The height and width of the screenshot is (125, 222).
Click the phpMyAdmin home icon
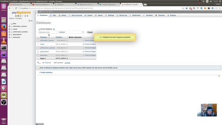16,16
